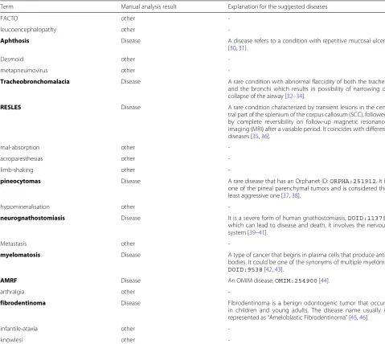Viewport: 385px width, 344px height.
Task: Select the term 'Metastasis'
Action: coord(14,244)
